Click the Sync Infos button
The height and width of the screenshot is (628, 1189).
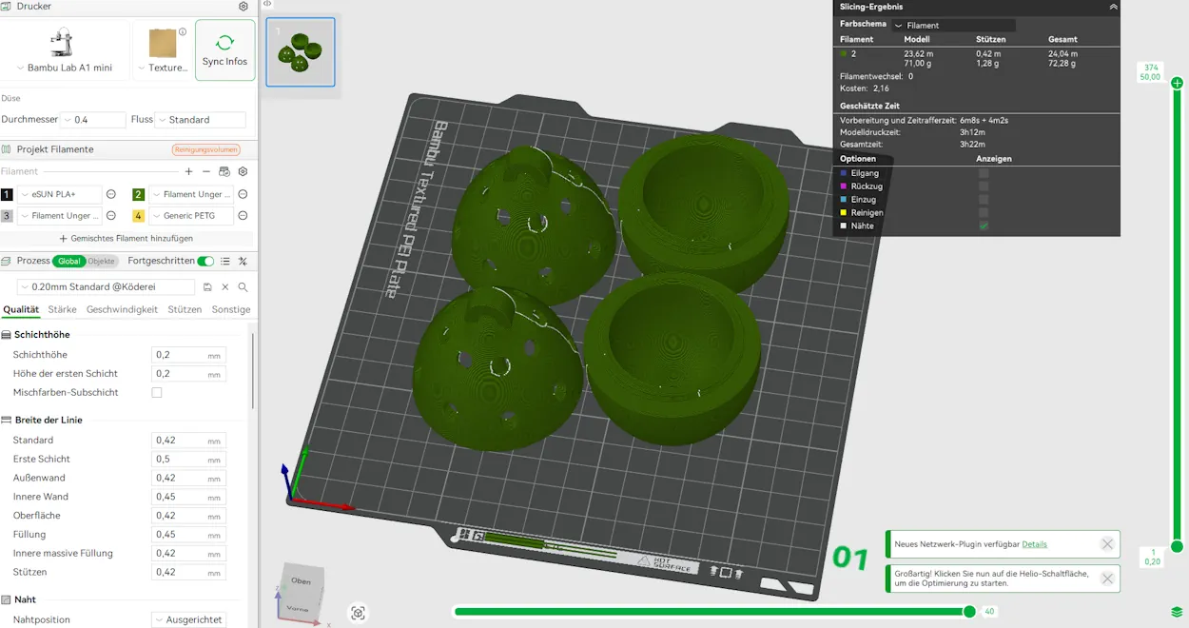pos(224,50)
